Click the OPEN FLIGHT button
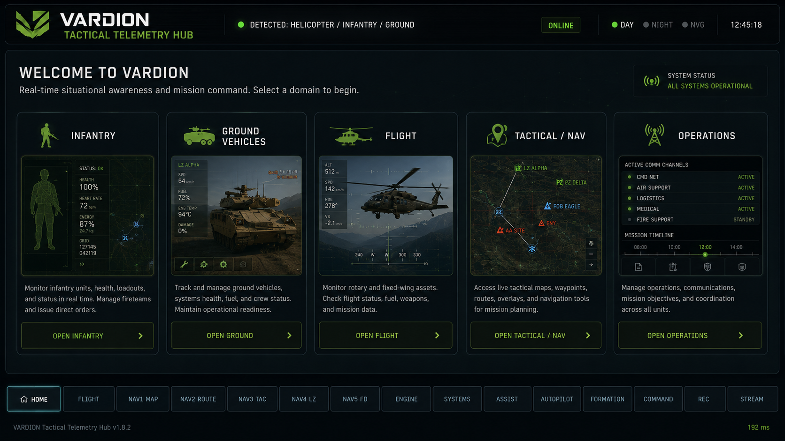The width and height of the screenshot is (785, 441). coord(385,335)
